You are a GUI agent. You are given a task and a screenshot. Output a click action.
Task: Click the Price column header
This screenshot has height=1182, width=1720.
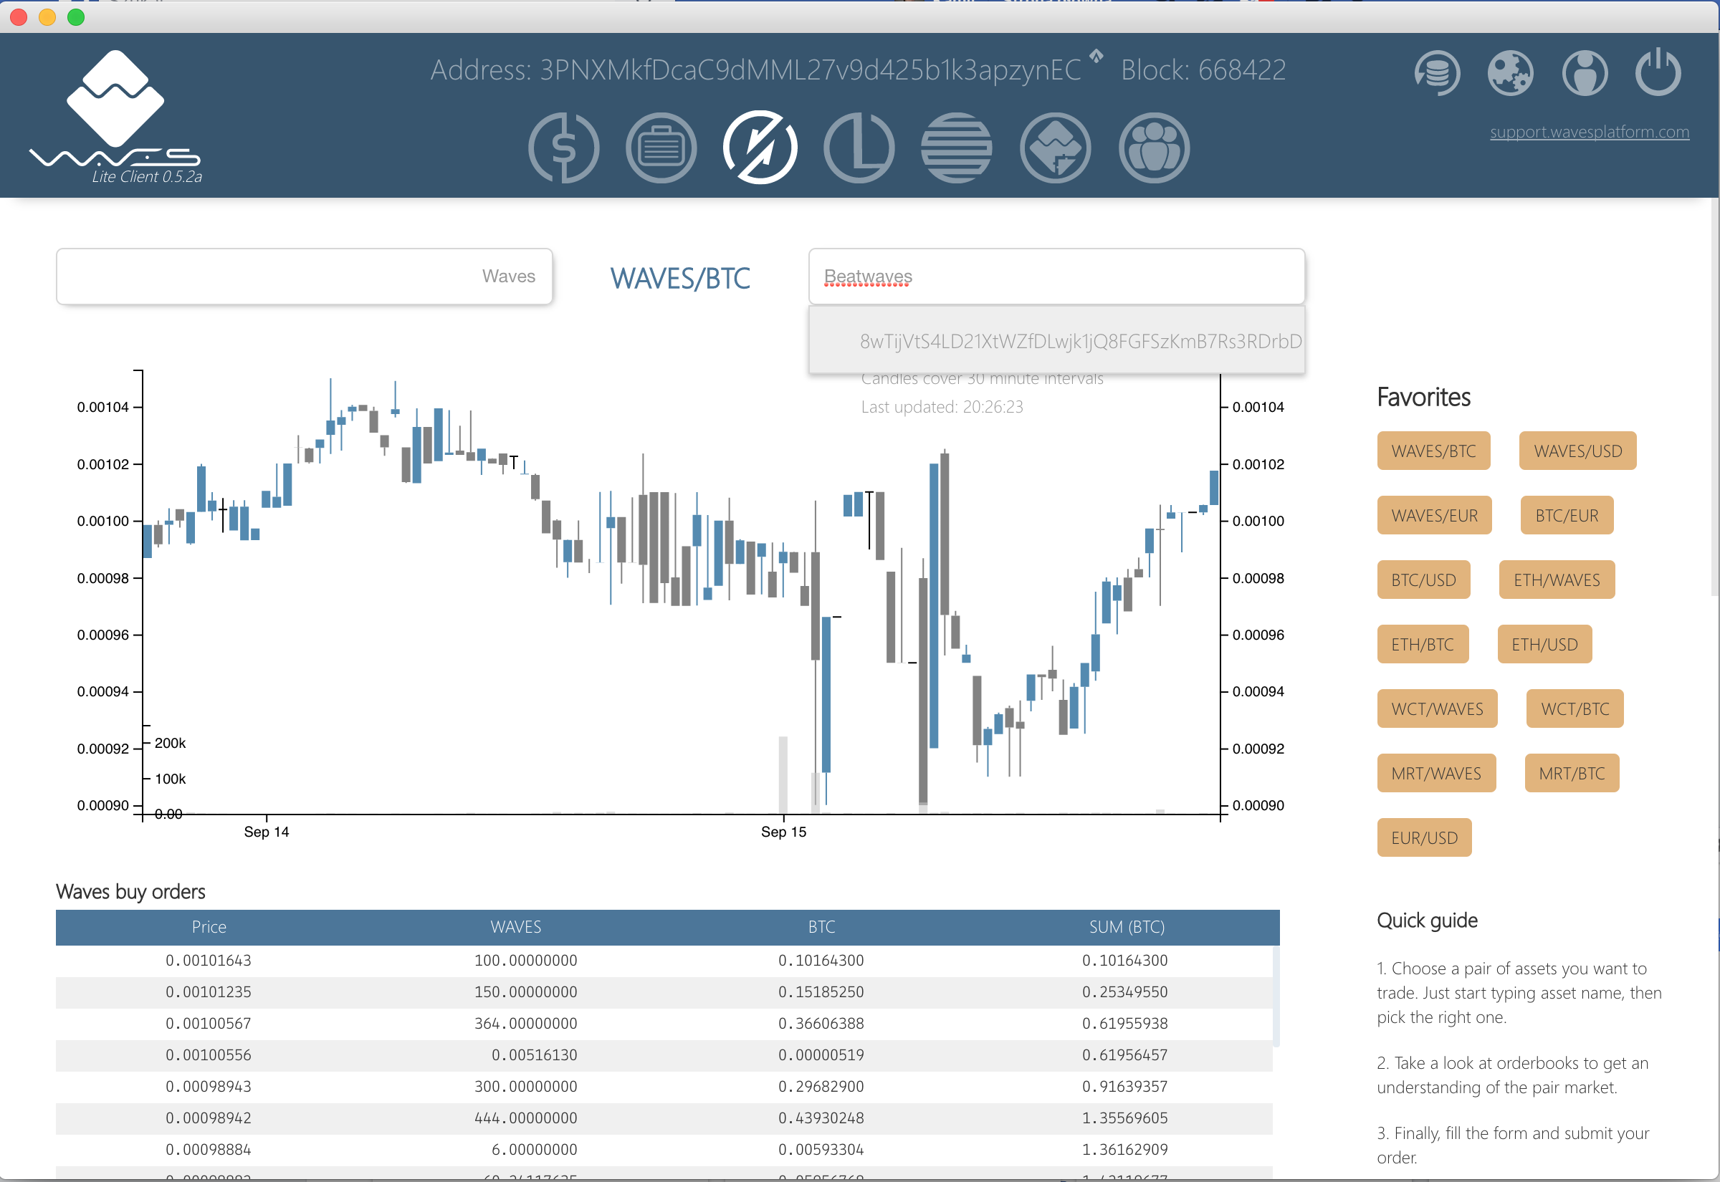point(209,926)
